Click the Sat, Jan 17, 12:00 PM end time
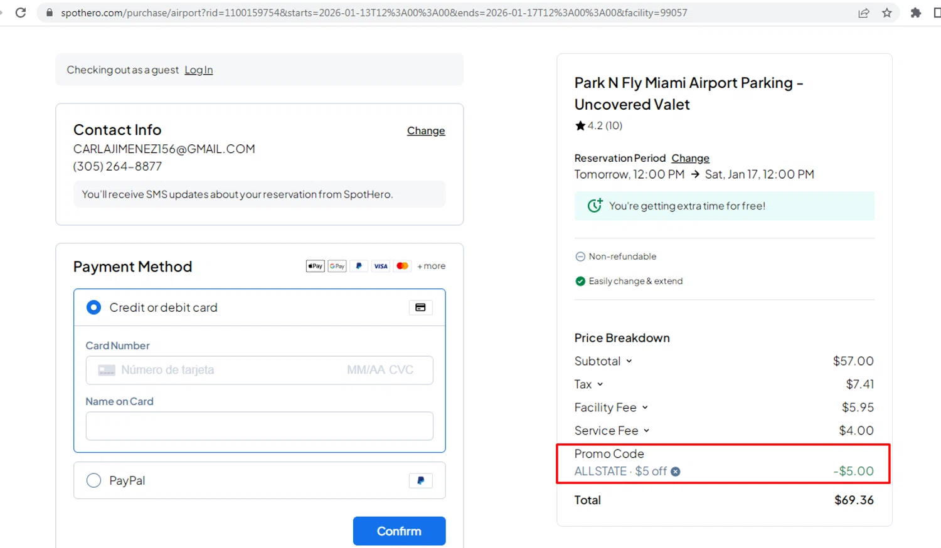The height and width of the screenshot is (548, 941). [x=759, y=174]
